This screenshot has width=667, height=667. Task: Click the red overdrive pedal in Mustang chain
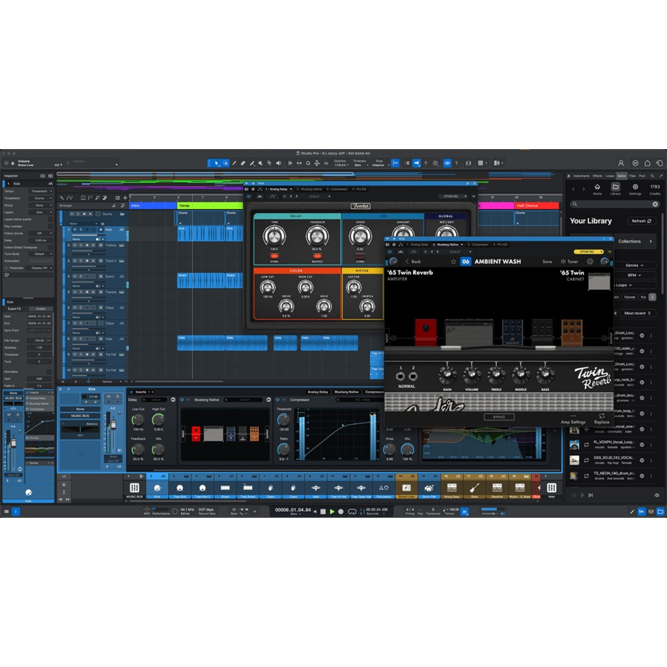pyautogui.click(x=426, y=332)
